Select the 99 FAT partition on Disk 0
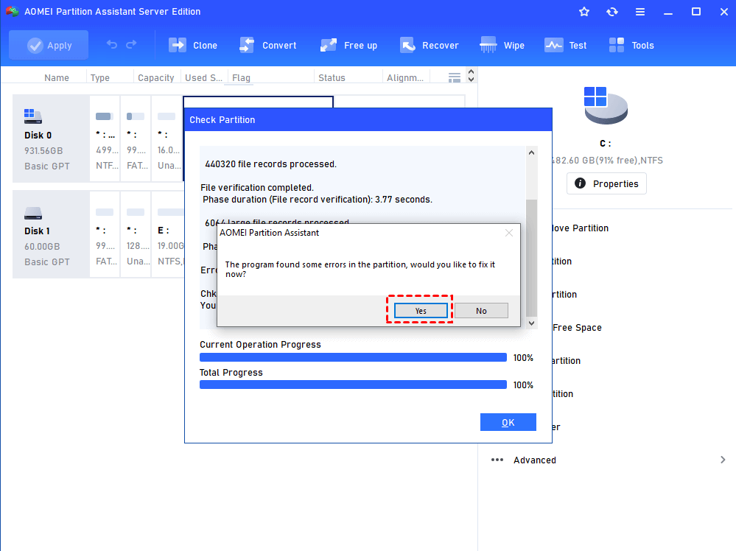Viewport: 736px width, 551px height. click(136, 138)
